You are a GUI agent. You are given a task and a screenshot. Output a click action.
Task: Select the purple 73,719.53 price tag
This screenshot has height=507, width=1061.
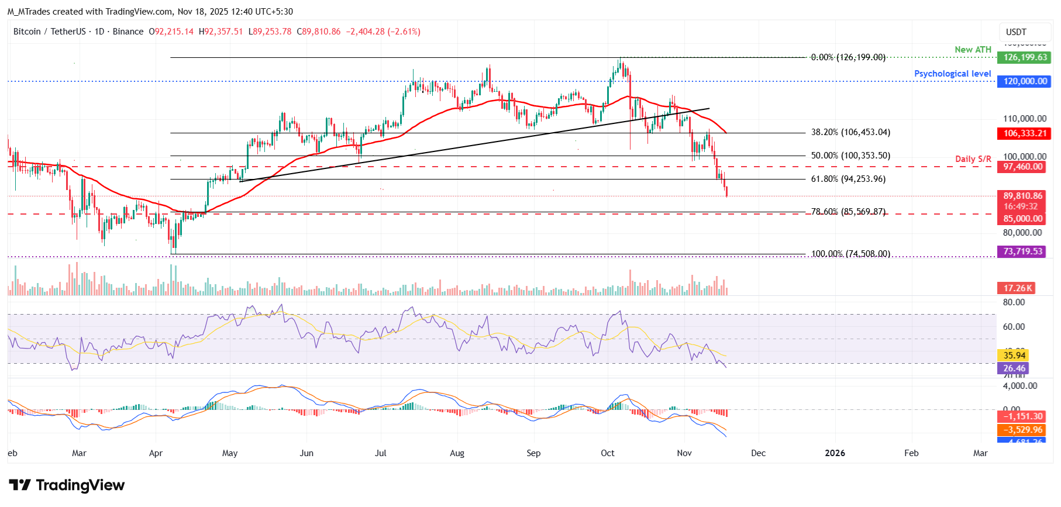(x=1023, y=251)
